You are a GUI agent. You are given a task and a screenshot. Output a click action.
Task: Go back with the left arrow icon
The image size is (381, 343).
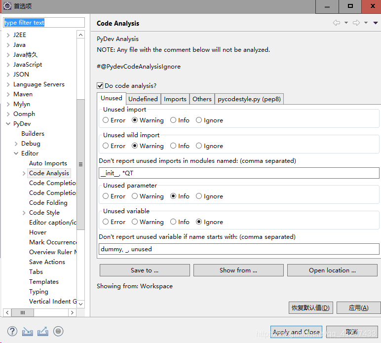[x=337, y=23]
